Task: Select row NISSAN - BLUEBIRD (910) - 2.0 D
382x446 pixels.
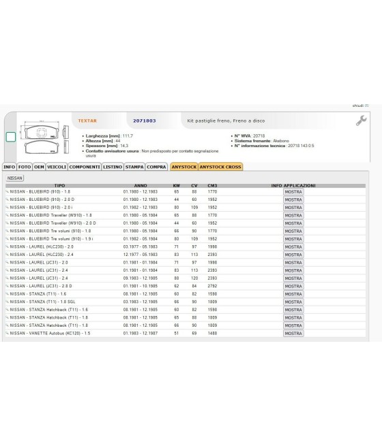Action: point(186,200)
